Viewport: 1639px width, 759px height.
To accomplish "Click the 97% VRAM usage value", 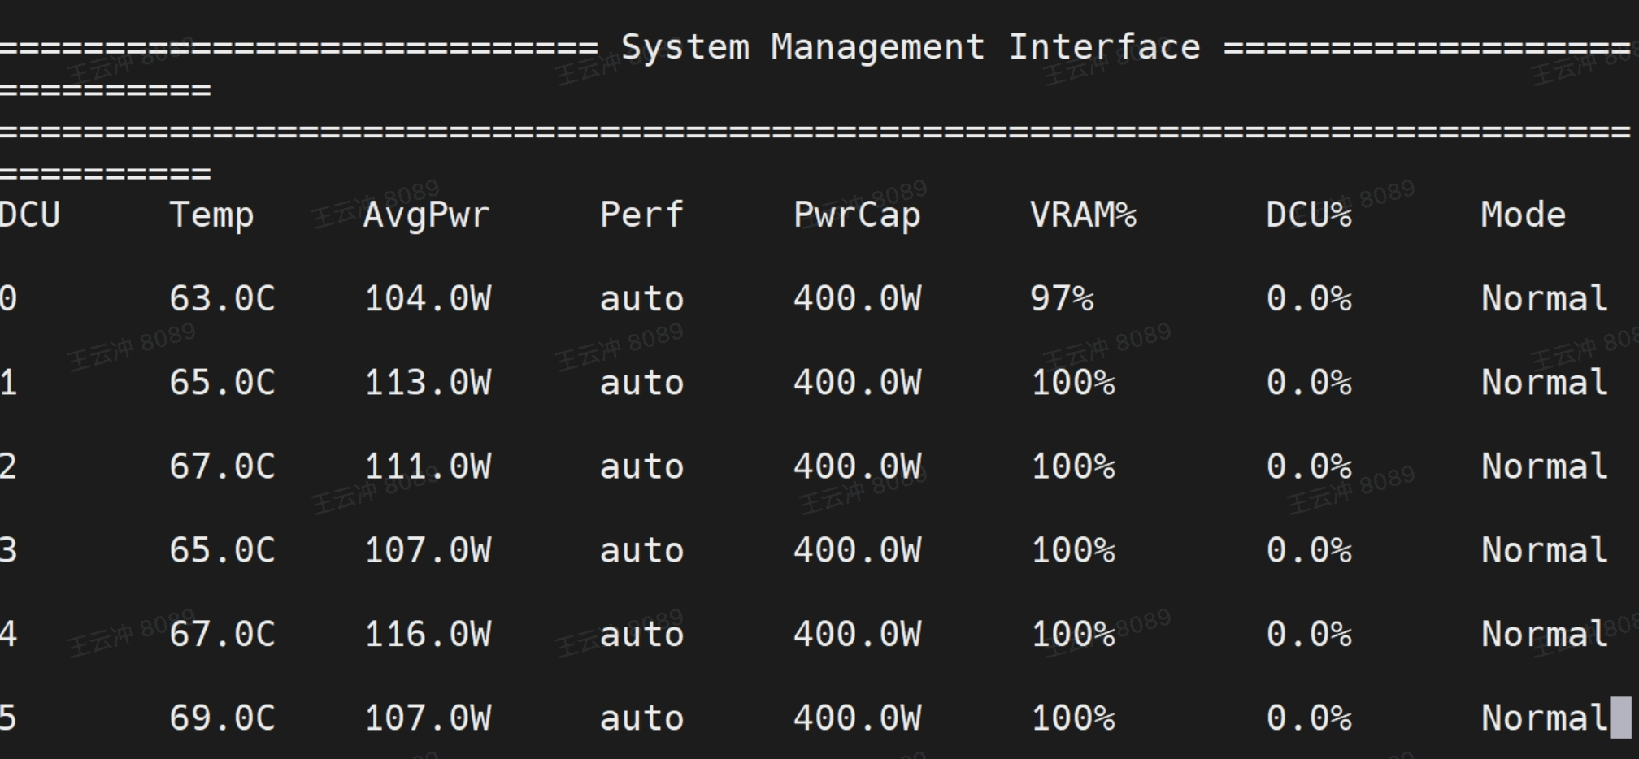I will click(x=1062, y=299).
